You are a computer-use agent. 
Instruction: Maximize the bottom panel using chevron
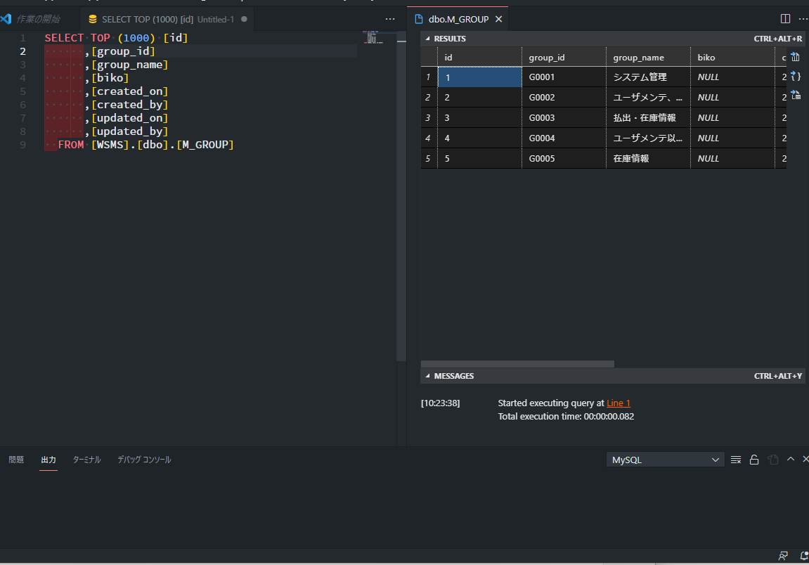791,459
